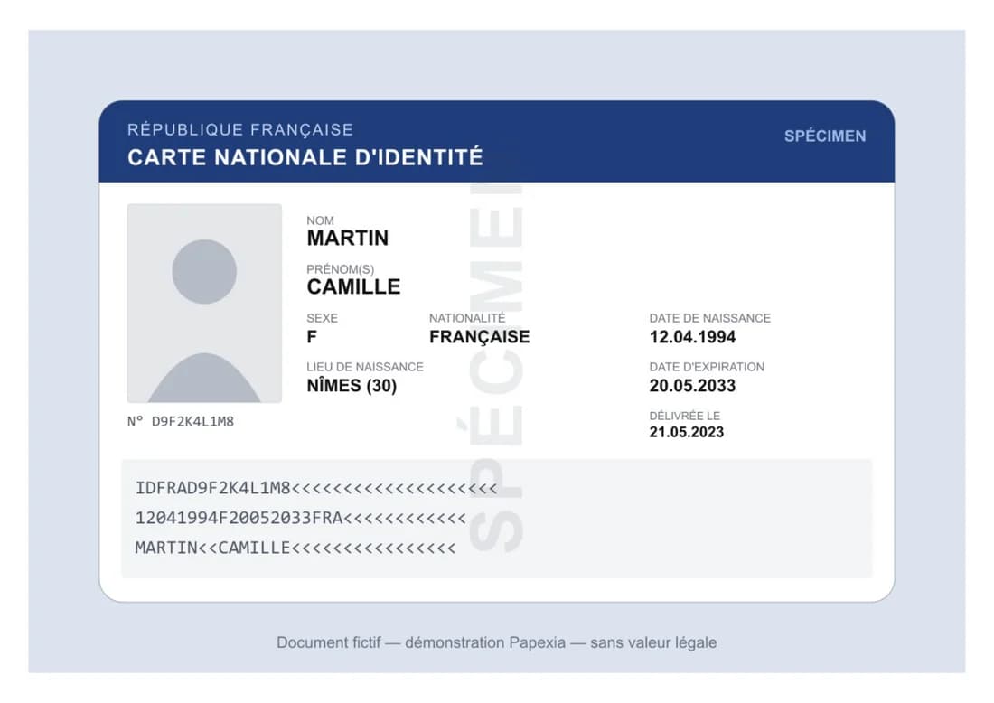Click the MRZ line 'MARTIN<<CAMILLE'
The height and width of the screenshot is (703, 994).
click(x=295, y=548)
